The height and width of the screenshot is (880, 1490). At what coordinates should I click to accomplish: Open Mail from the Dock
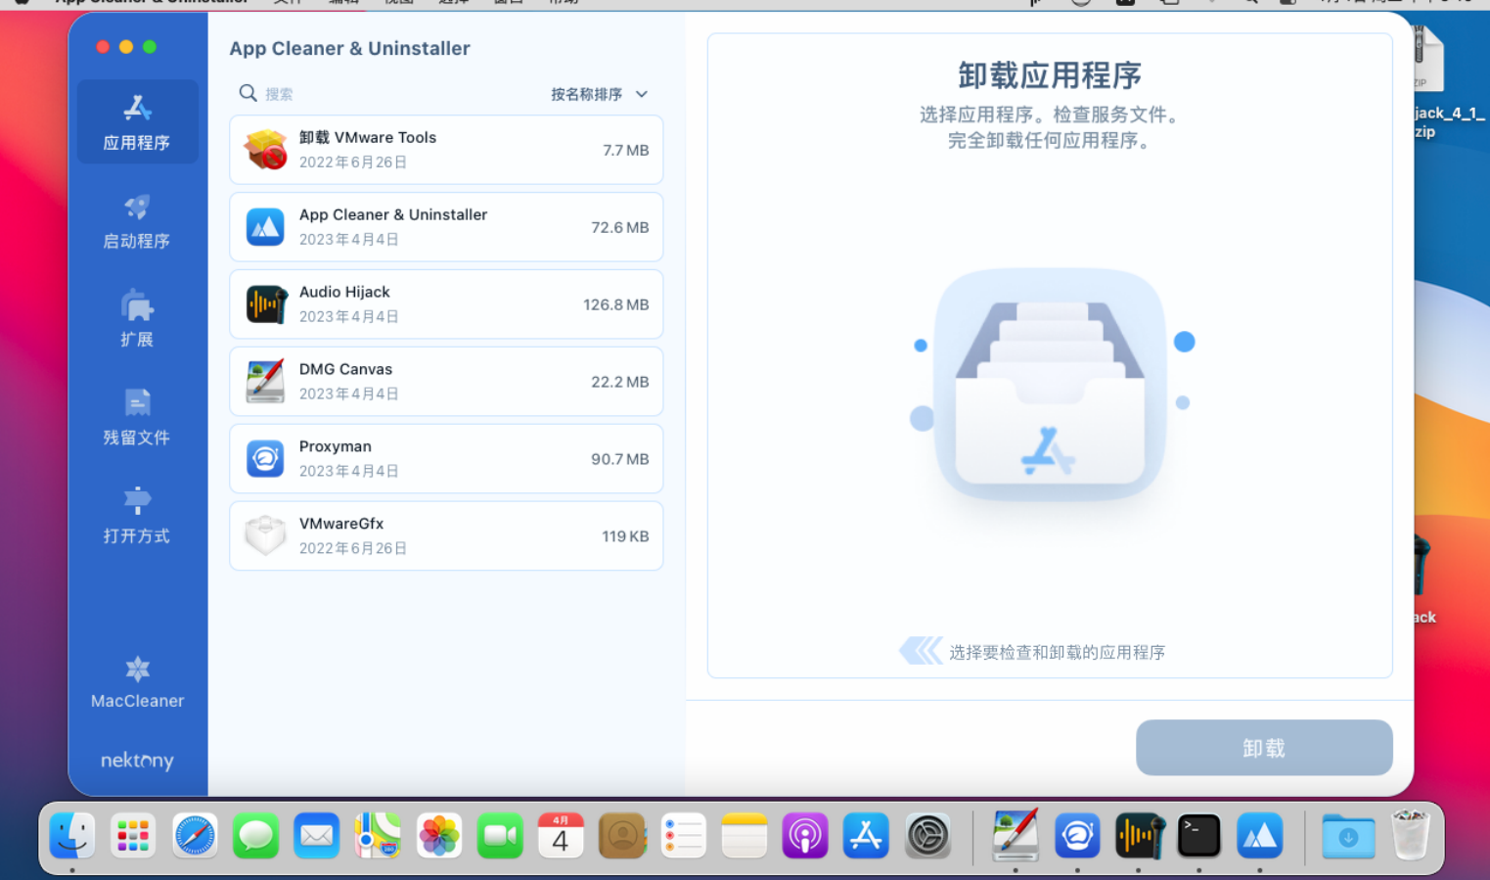click(x=316, y=836)
